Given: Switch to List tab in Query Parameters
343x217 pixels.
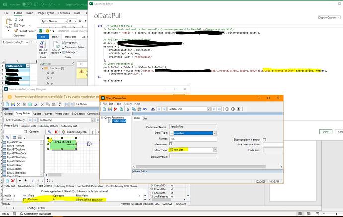Looking at the screenshot, I should [145, 118].
